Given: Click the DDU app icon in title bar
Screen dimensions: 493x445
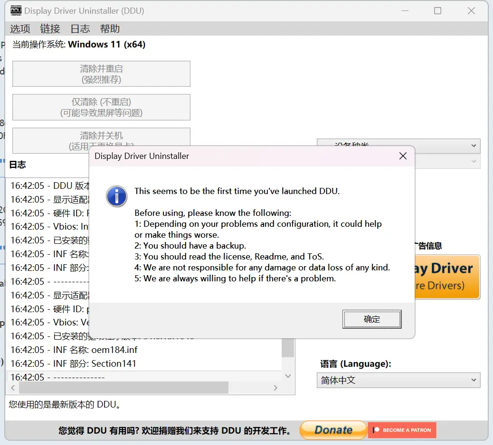Looking at the screenshot, I should pos(16,10).
